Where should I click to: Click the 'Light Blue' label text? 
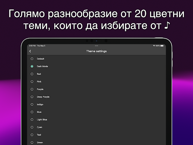pyautogui.click(x=42, y=120)
